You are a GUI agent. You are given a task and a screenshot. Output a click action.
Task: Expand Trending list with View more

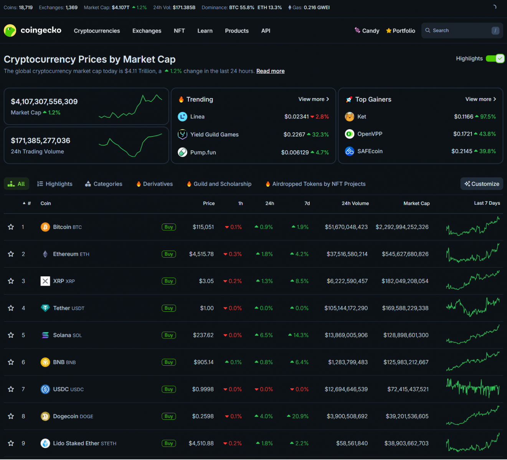pos(314,99)
